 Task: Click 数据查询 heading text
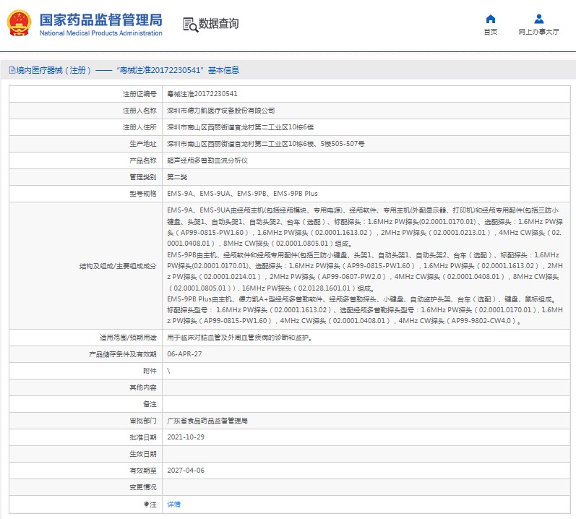pyautogui.click(x=218, y=24)
